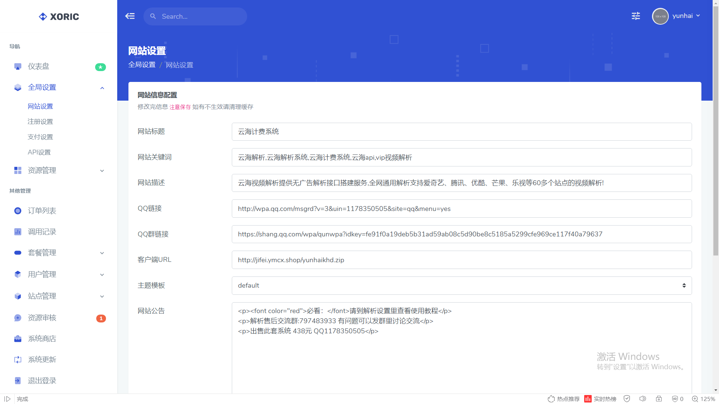Open API设置 submenu item

pyautogui.click(x=39, y=152)
